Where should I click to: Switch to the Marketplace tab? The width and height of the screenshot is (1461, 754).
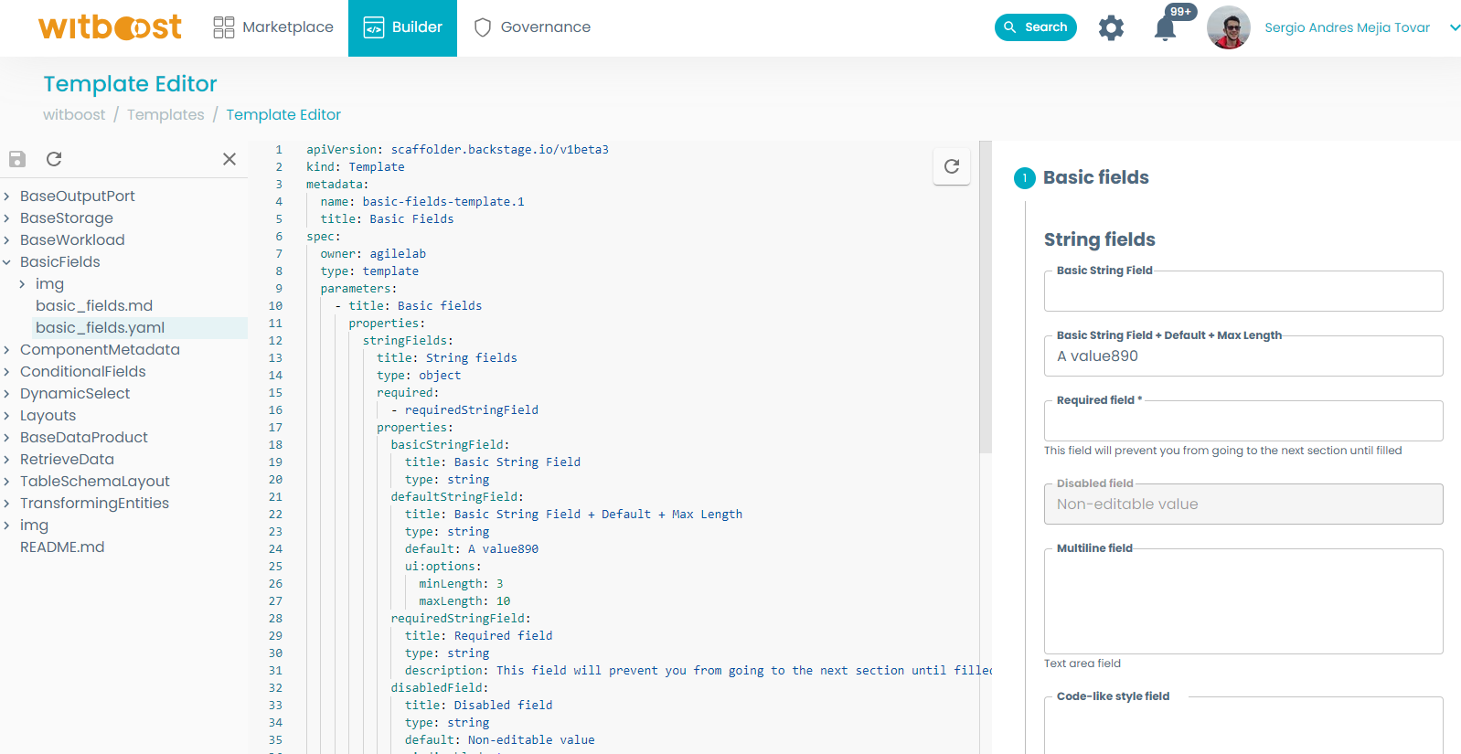(273, 27)
